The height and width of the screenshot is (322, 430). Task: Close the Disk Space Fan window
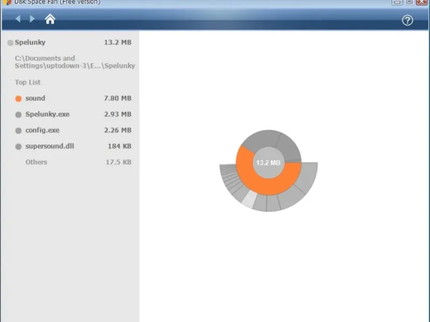point(422,2)
